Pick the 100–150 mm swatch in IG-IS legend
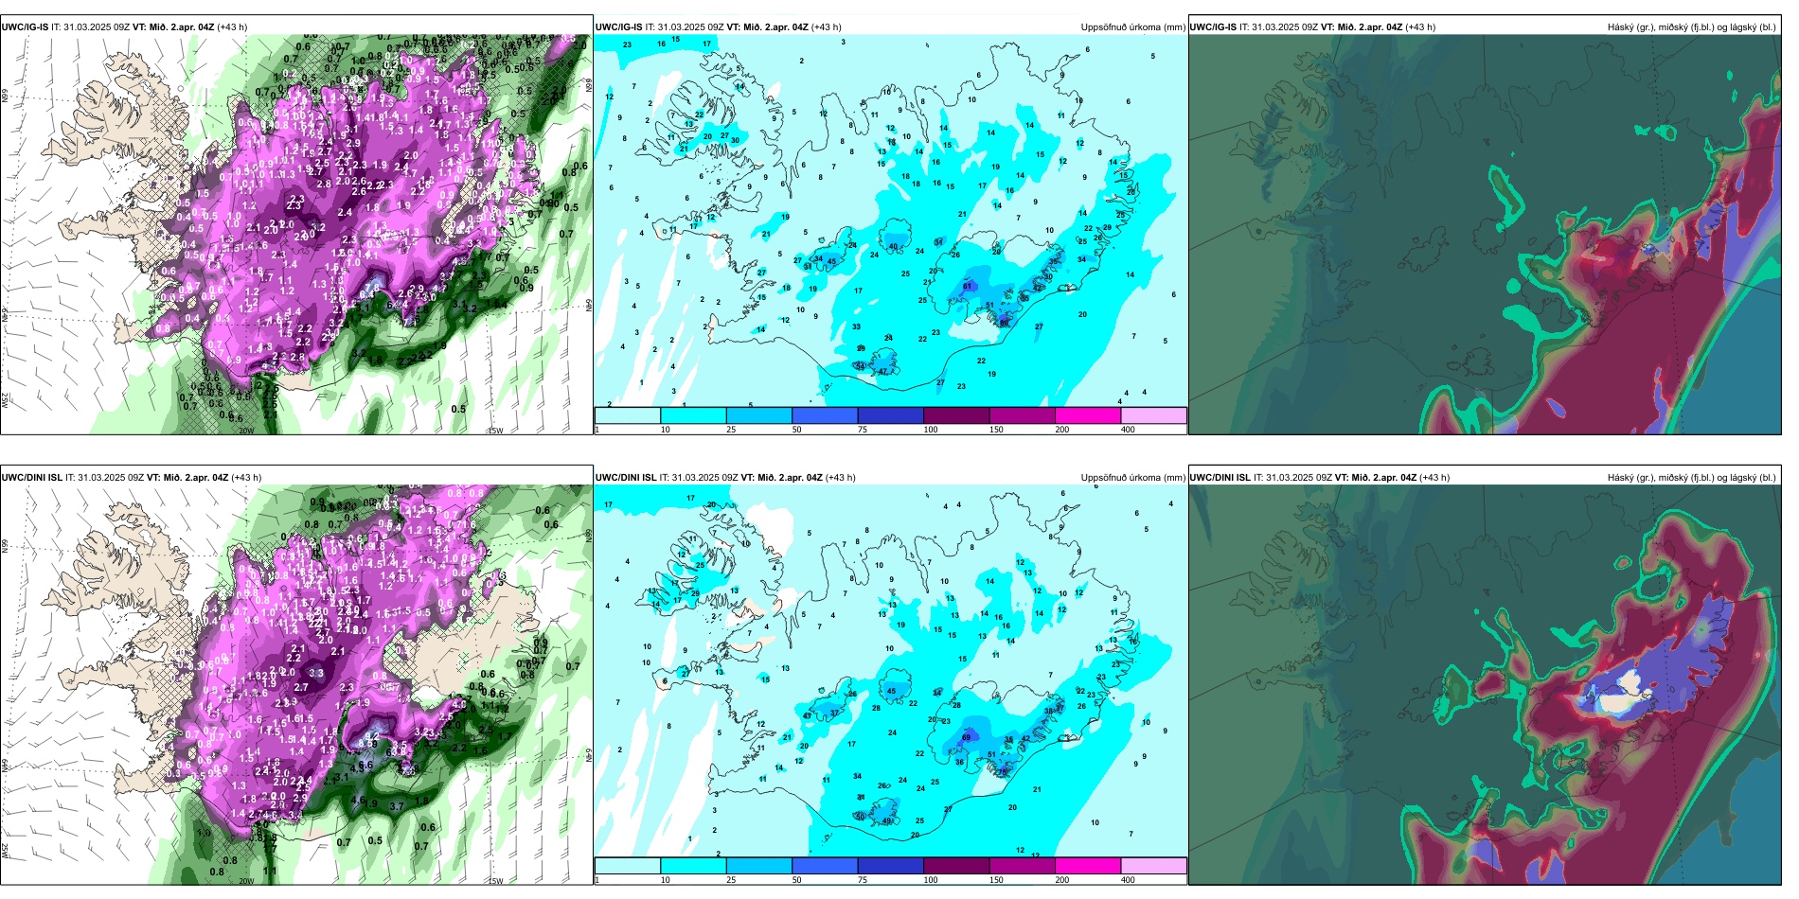The height and width of the screenshot is (899, 1799). pyautogui.click(x=956, y=415)
